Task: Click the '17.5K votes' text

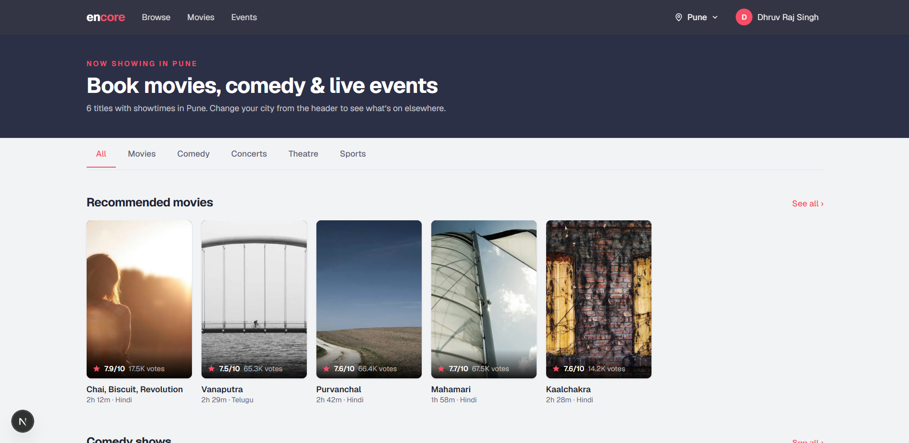Action: (x=146, y=369)
